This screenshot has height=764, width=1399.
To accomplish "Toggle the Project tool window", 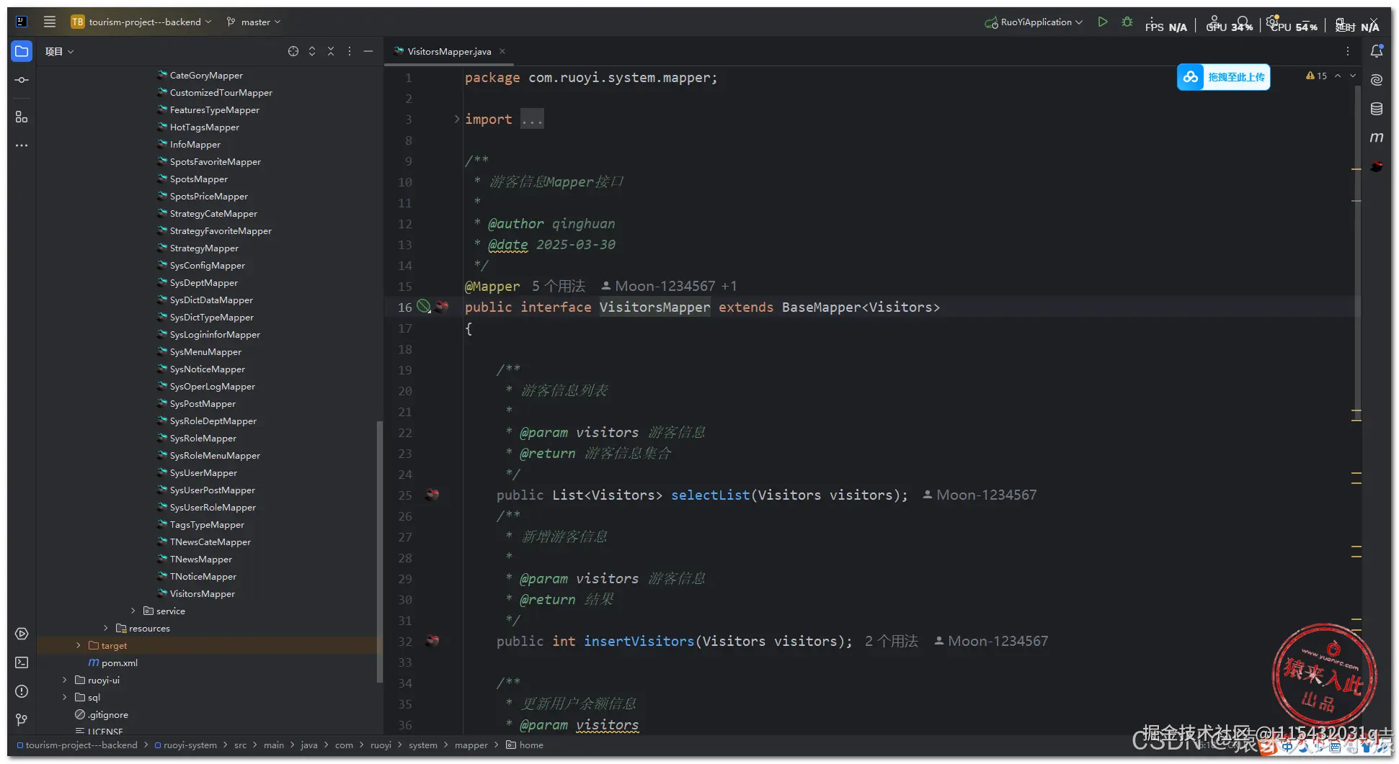I will [x=22, y=51].
